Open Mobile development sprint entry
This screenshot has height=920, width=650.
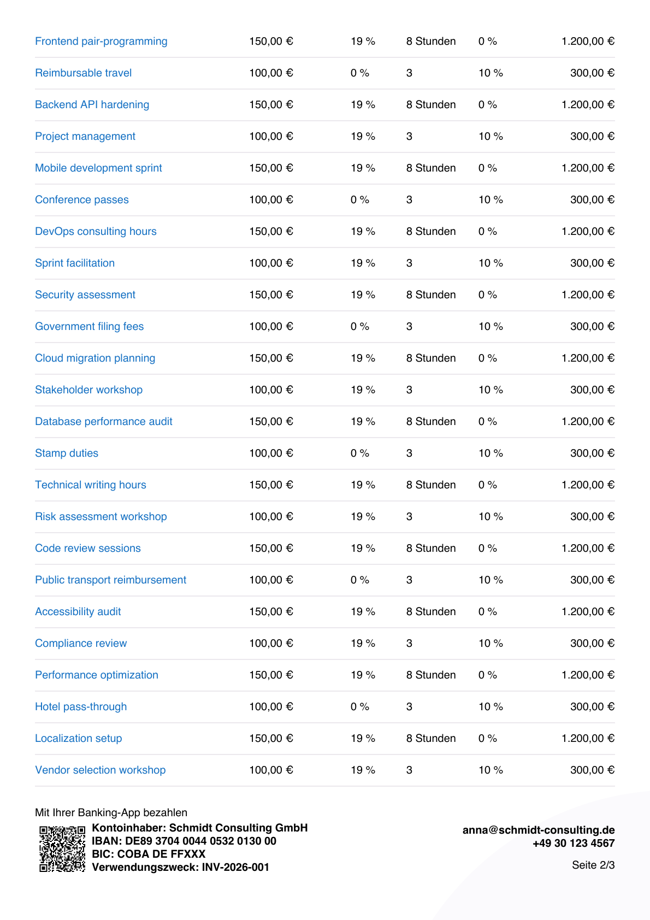(x=98, y=168)
